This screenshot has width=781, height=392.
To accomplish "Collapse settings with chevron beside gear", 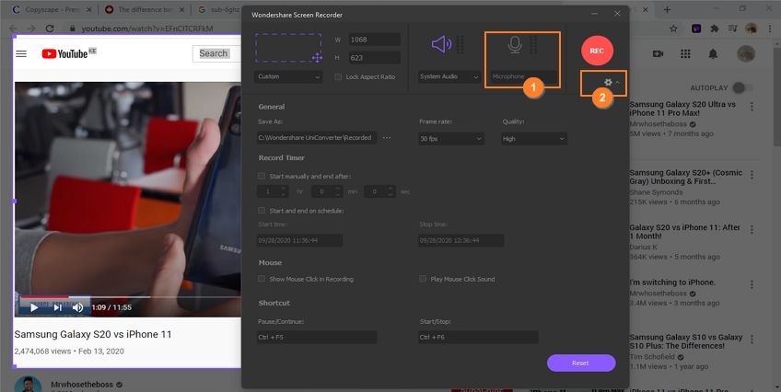I will (618, 83).
